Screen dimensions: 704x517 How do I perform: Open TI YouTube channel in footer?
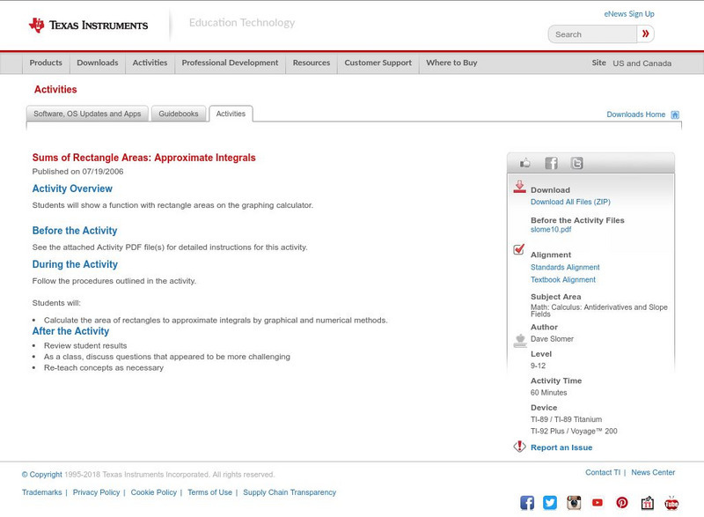598,503
